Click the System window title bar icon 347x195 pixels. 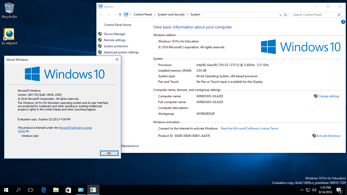point(100,6)
